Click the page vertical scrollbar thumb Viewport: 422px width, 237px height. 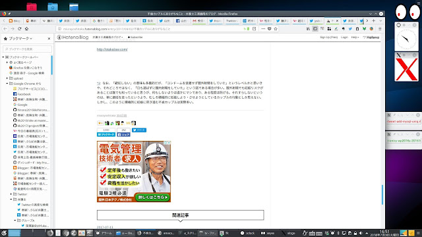(382, 195)
